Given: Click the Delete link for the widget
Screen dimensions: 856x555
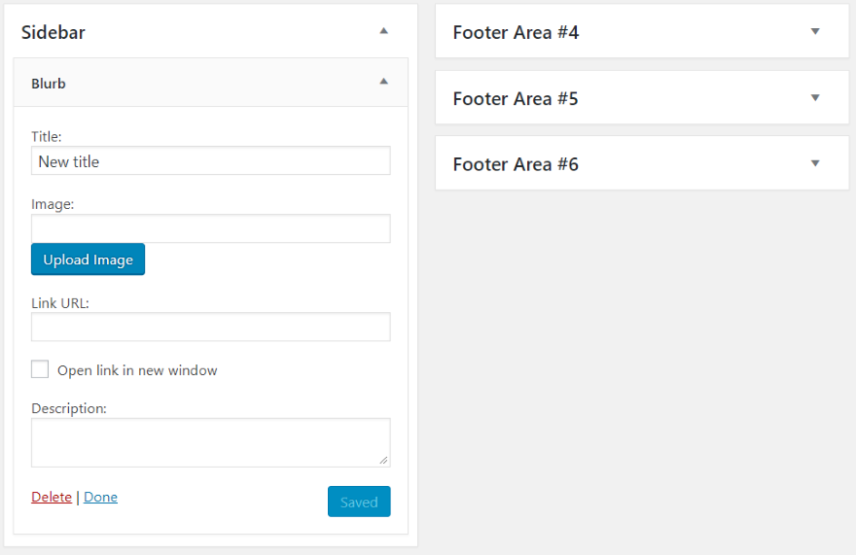Looking at the screenshot, I should (52, 497).
